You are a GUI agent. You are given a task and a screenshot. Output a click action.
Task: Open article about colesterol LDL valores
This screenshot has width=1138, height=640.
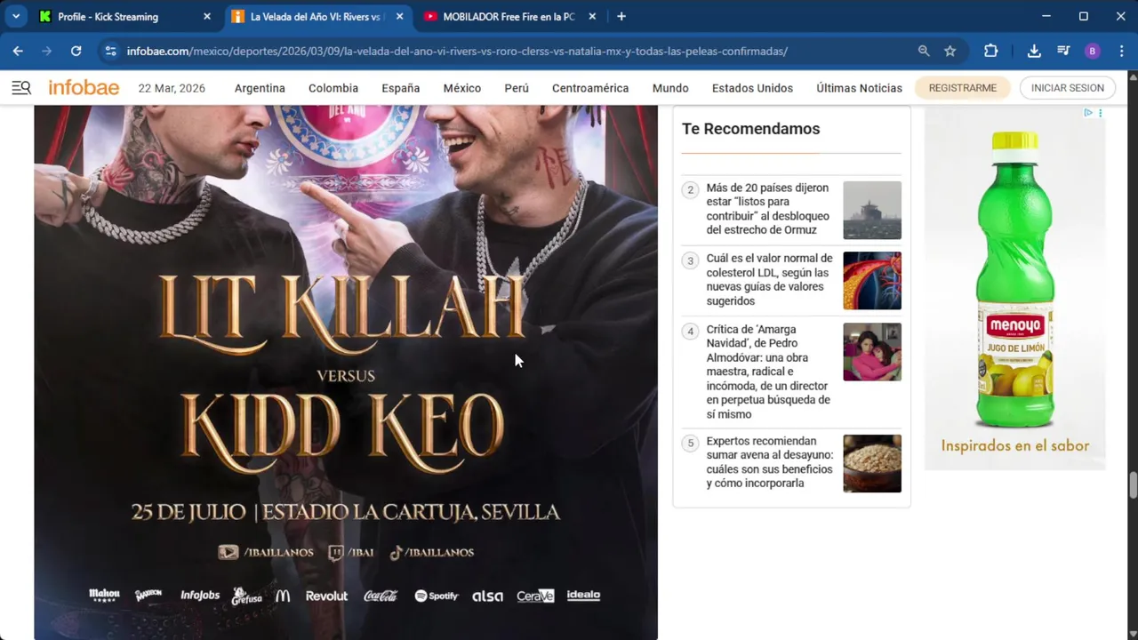click(769, 280)
